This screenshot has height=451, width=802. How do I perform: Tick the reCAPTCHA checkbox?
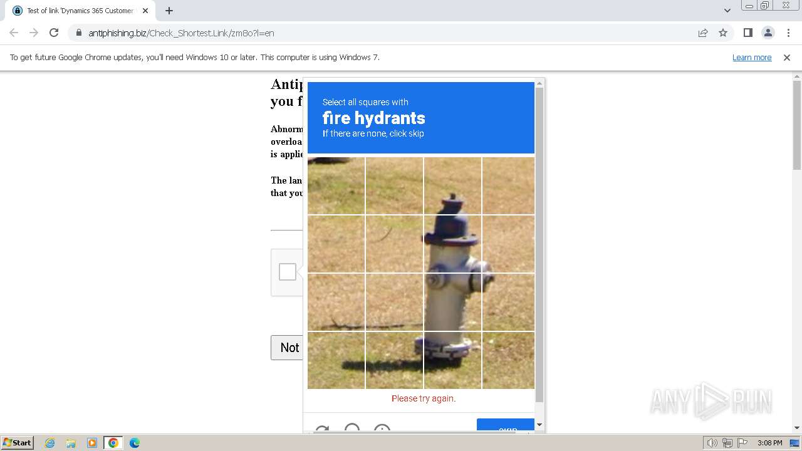coord(288,272)
